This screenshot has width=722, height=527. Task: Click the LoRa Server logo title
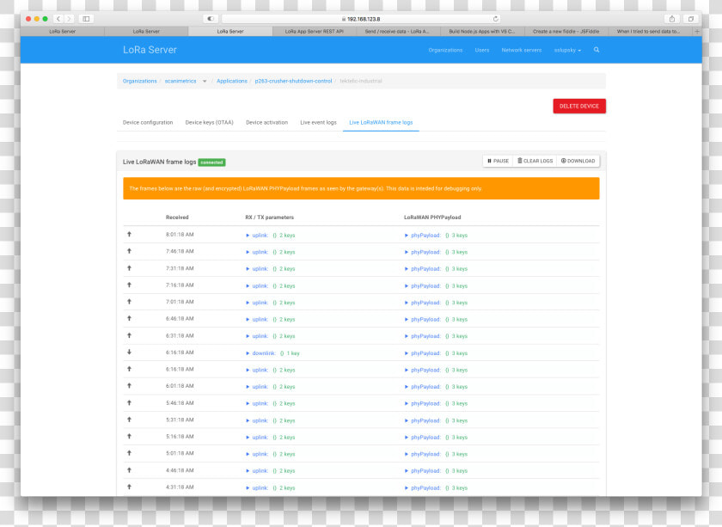pos(150,50)
